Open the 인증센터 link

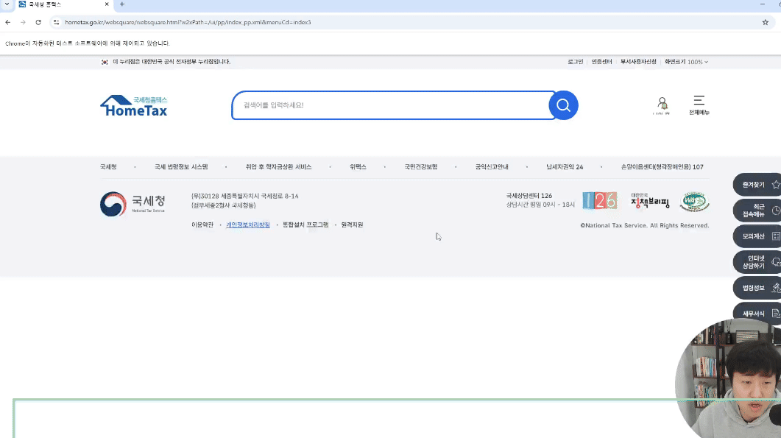click(601, 62)
